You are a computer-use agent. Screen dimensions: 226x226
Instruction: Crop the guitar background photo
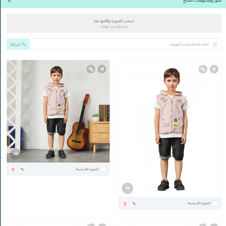pyautogui.click(x=22, y=169)
